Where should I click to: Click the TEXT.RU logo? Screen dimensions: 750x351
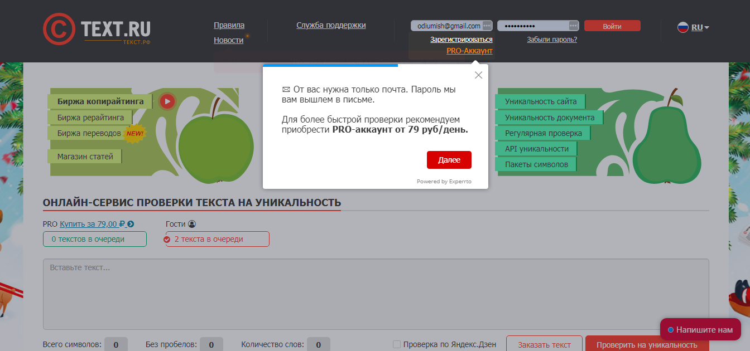click(x=97, y=29)
